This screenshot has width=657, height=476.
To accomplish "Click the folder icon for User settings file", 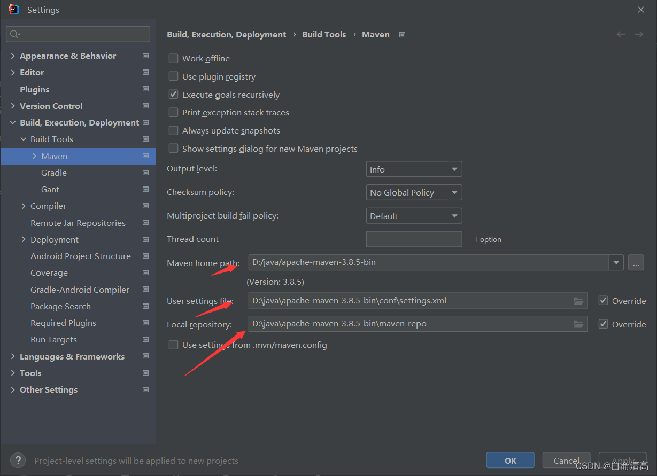I will [x=578, y=301].
